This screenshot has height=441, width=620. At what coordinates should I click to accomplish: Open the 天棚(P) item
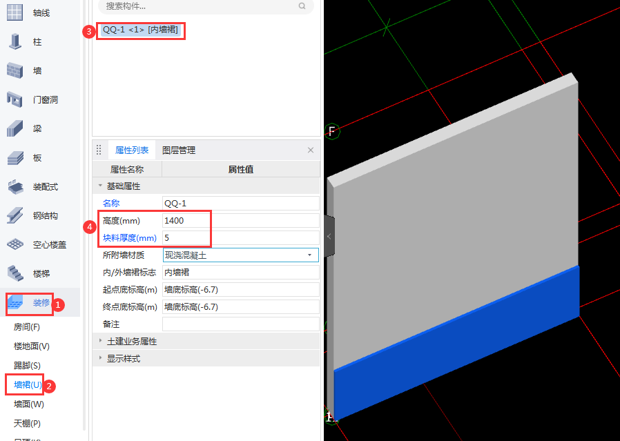[28, 424]
